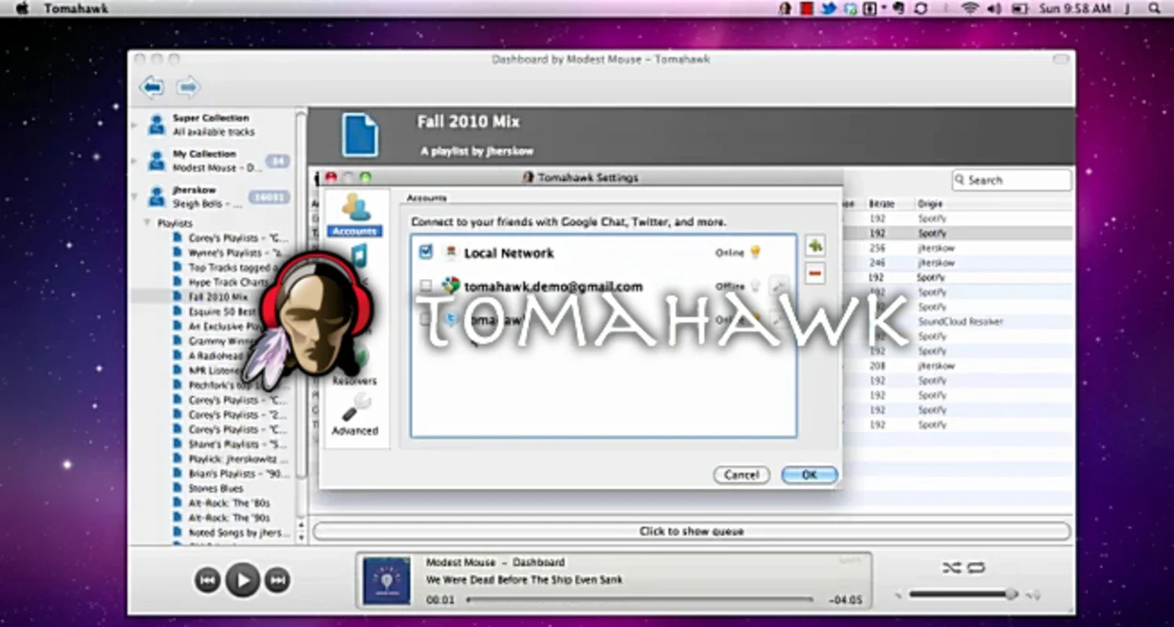Add a new account with plus icon
This screenshot has height=627, width=1174.
(815, 246)
